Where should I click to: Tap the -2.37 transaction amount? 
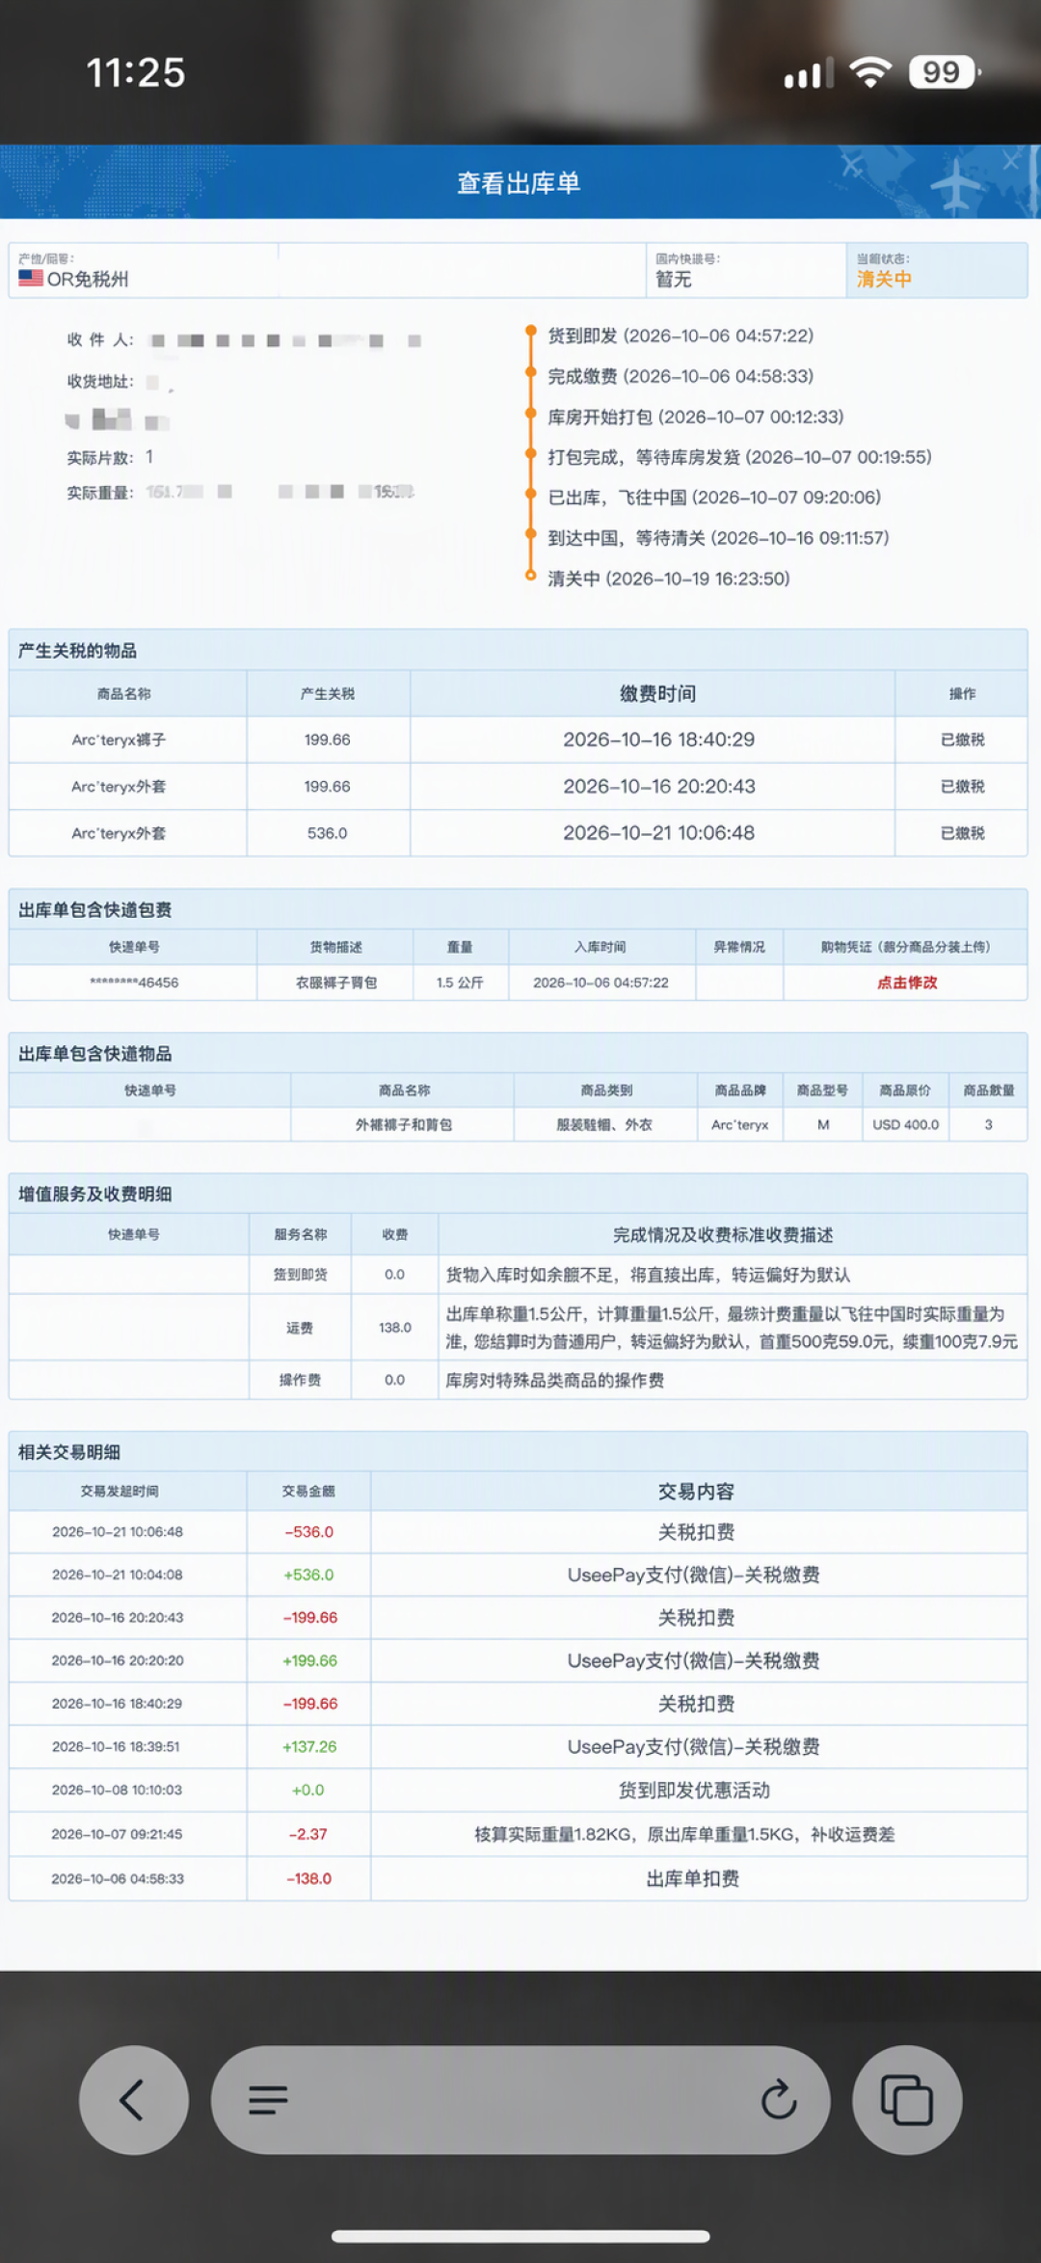tap(308, 1834)
